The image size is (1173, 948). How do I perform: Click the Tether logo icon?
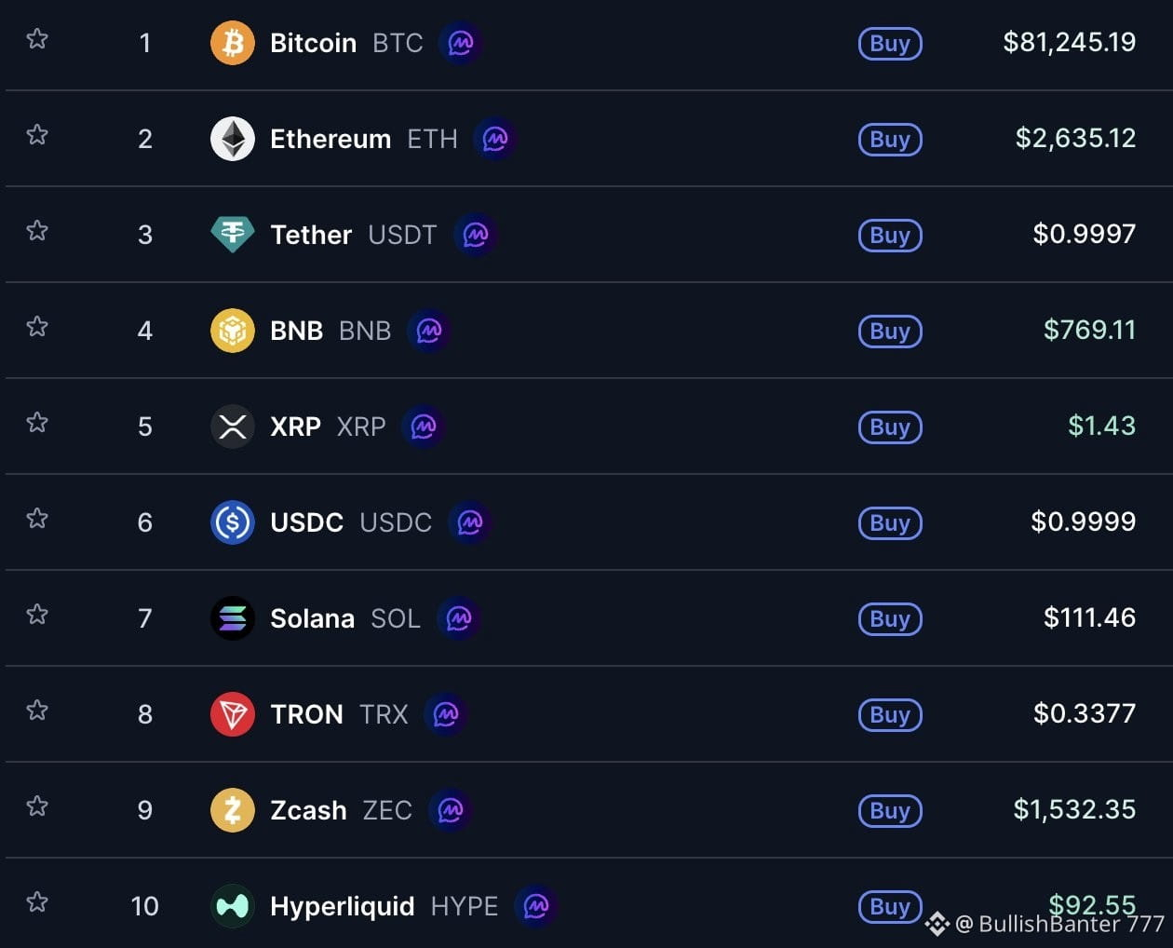point(233,235)
